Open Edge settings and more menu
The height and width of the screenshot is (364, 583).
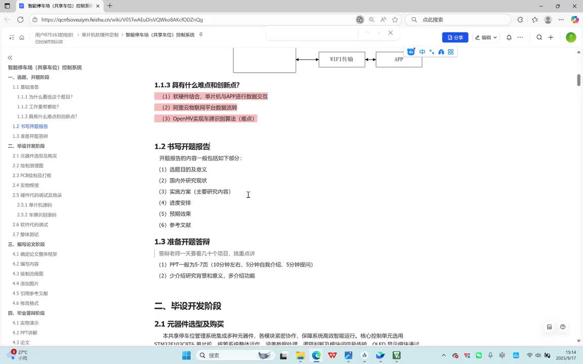[x=561, y=20]
